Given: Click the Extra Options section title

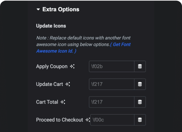Looking at the screenshot, I should tap(61, 10).
